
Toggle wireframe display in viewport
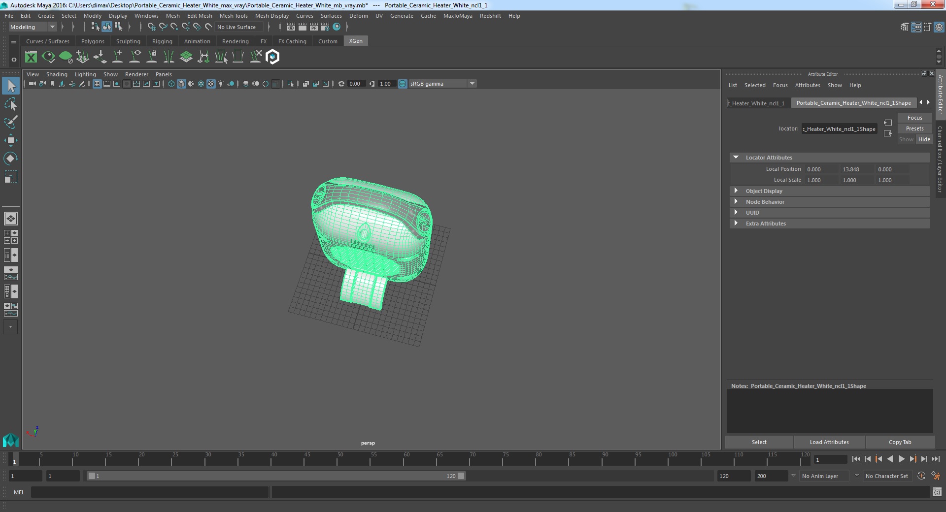click(x=171, y=84)
